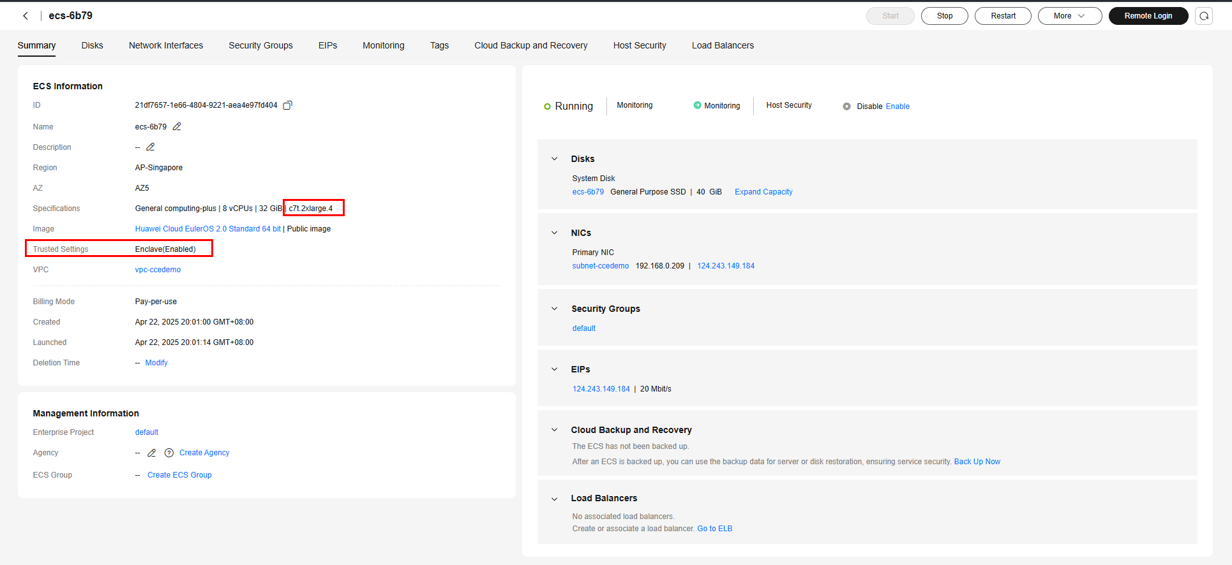Collapse the Load Balancers section
This screenshot has height=565, width=1232.
tap(555, 499)
